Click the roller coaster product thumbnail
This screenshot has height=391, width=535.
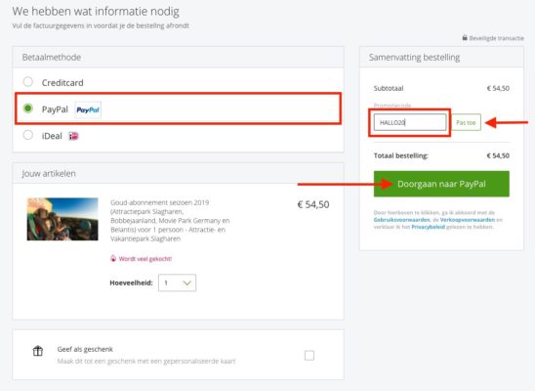point(62,219)
